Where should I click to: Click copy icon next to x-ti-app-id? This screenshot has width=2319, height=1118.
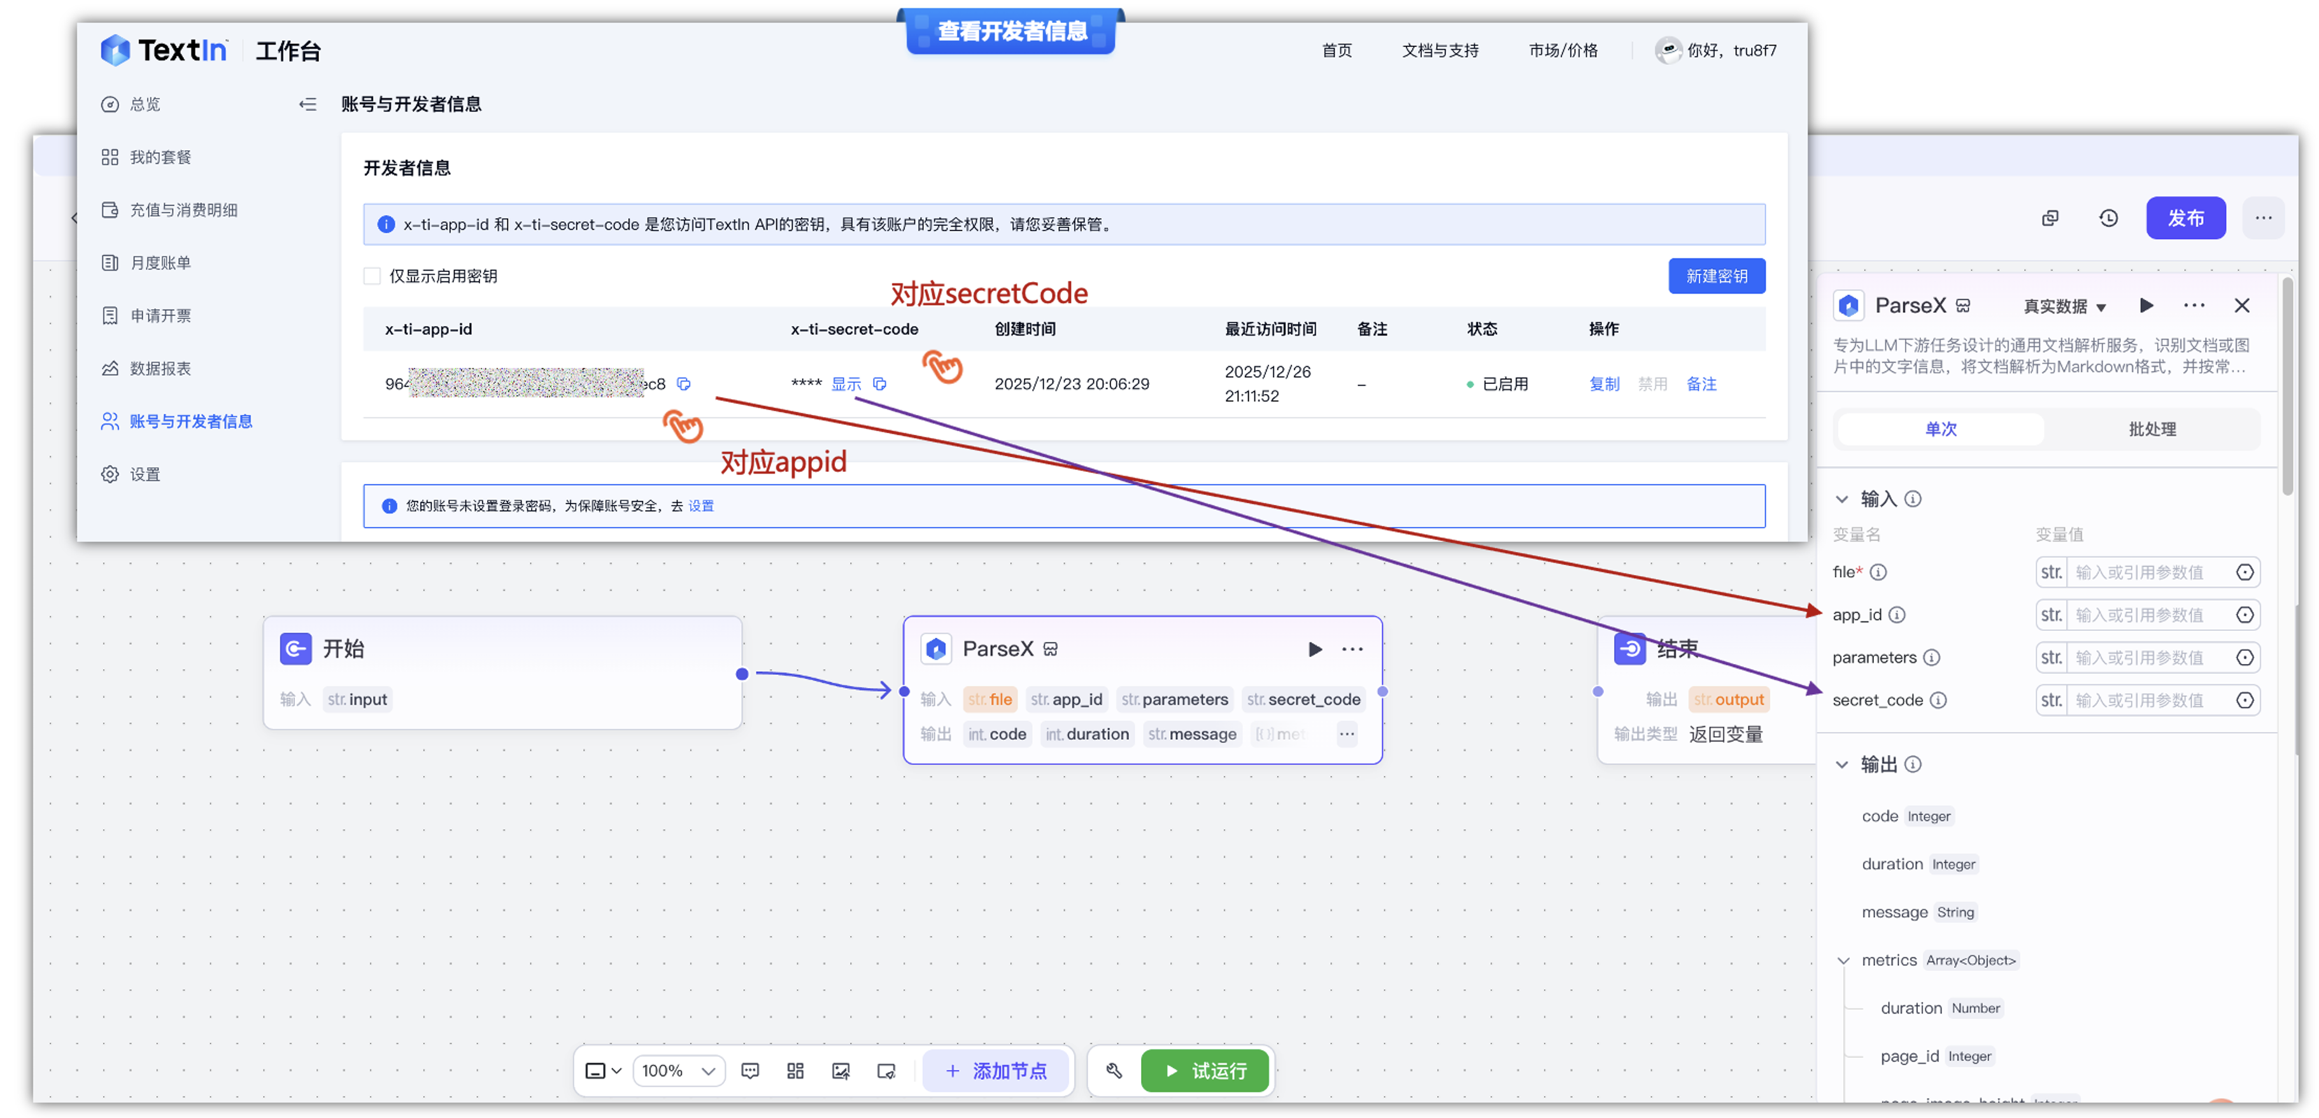[684, 385]
